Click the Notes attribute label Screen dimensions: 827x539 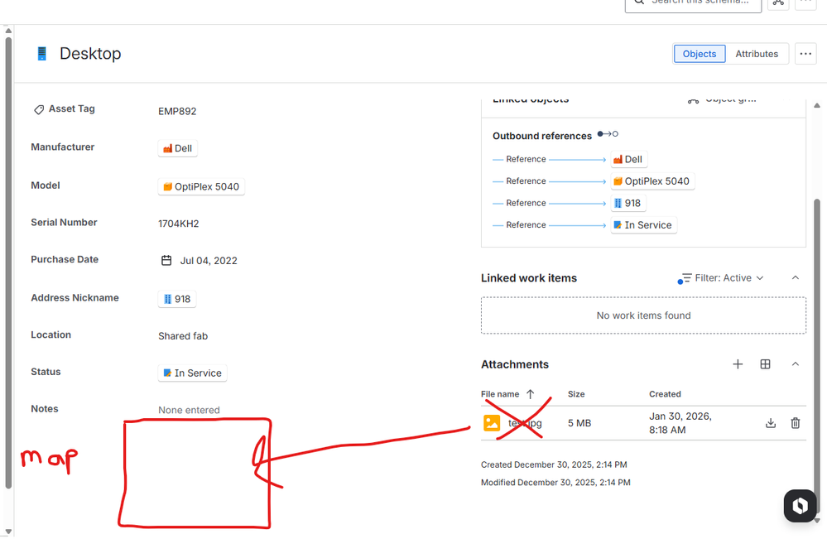point(45,409)
